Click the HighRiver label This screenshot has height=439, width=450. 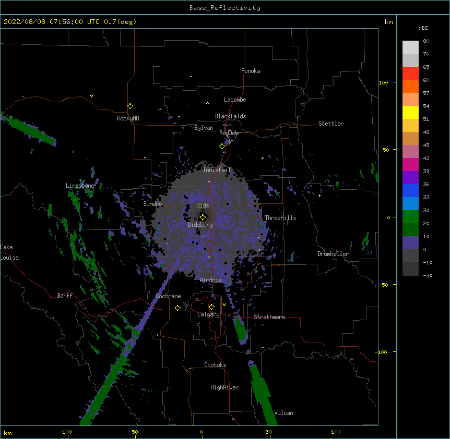click(224, 387)
